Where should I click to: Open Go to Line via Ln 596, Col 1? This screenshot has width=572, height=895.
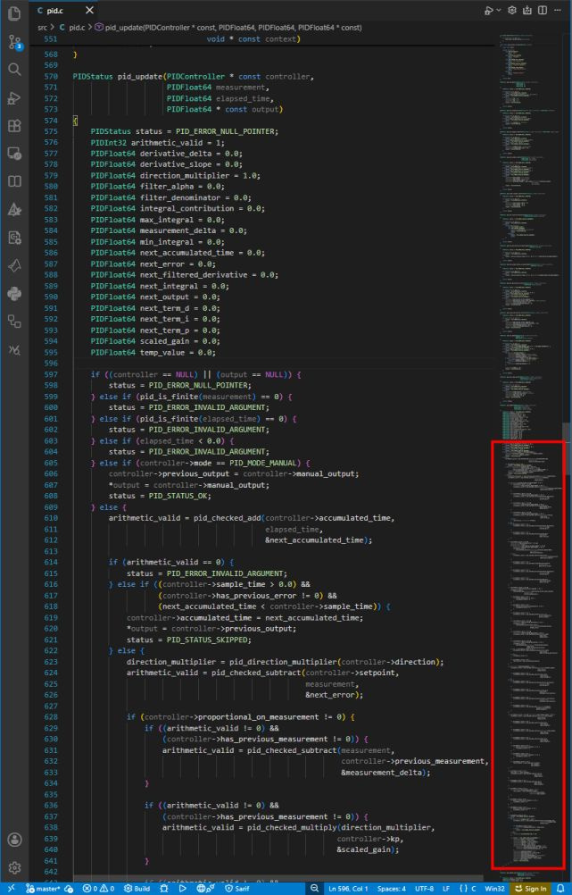(348, 888)
